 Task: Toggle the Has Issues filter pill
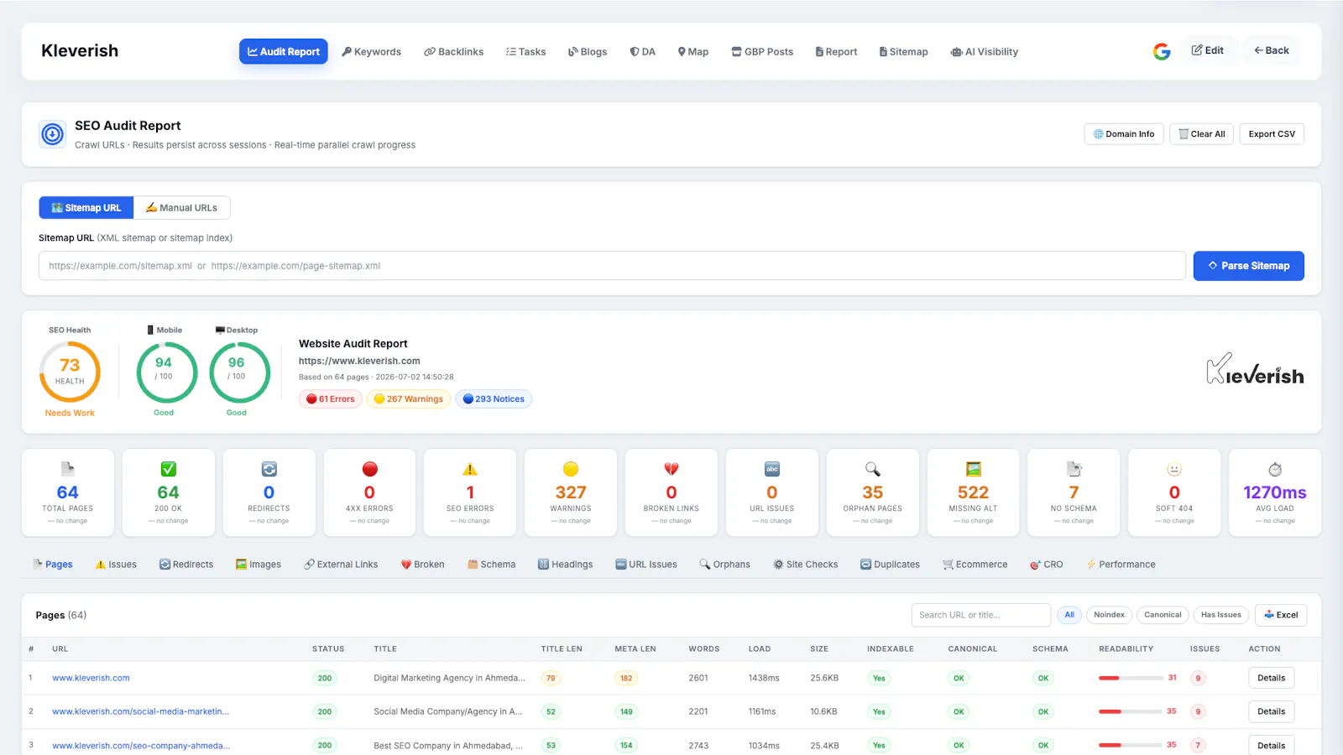coord(1220,615)
